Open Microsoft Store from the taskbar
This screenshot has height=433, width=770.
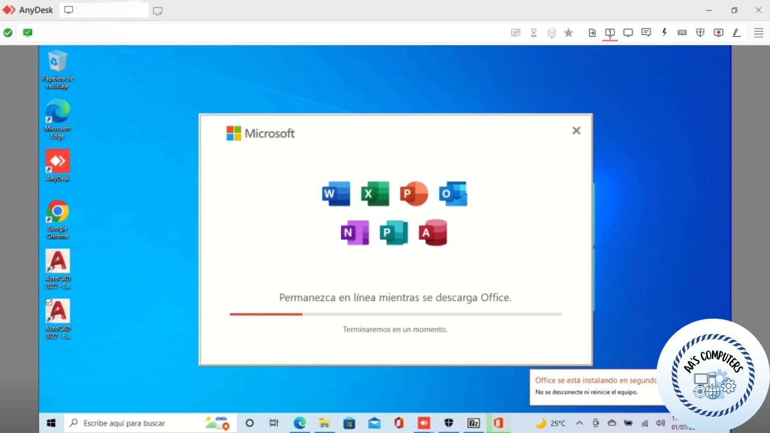pyautogui.click(x=349, y=423)
